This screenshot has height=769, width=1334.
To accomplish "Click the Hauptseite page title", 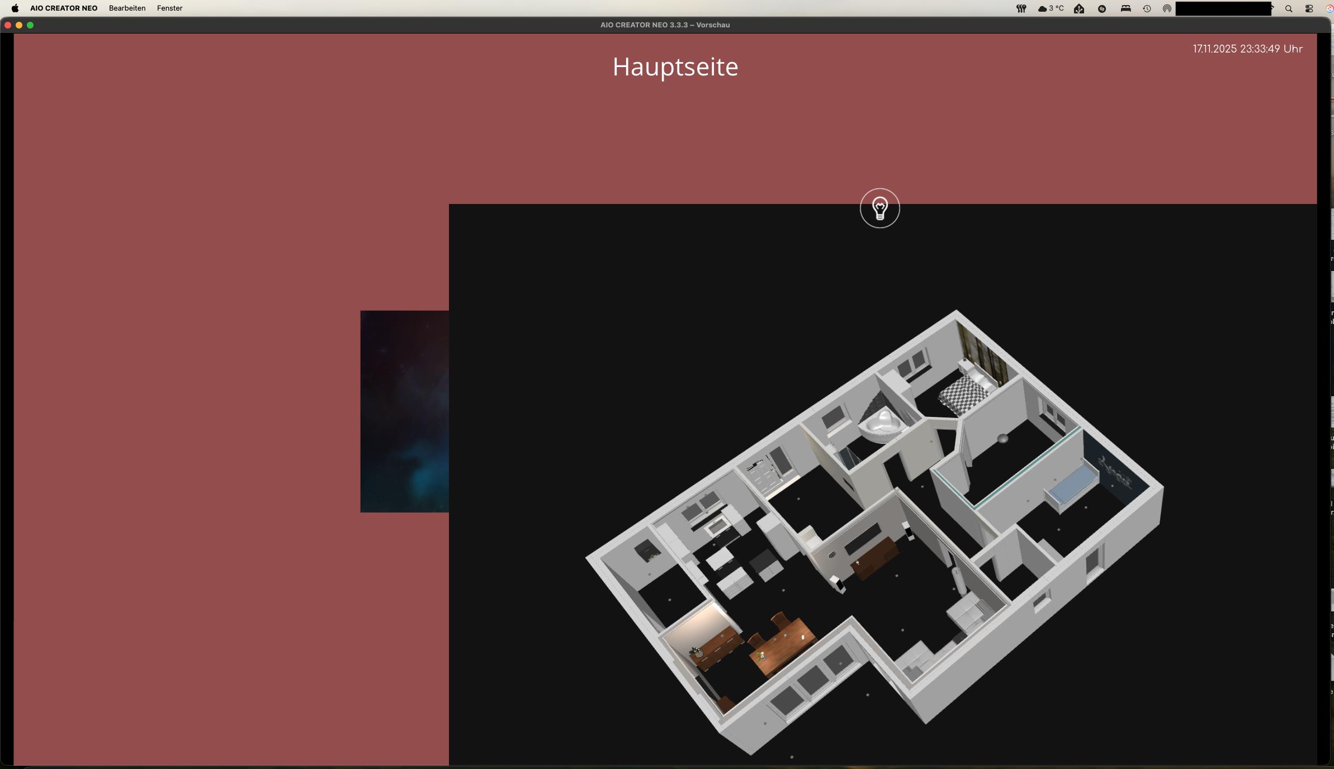I will point(675,67).
